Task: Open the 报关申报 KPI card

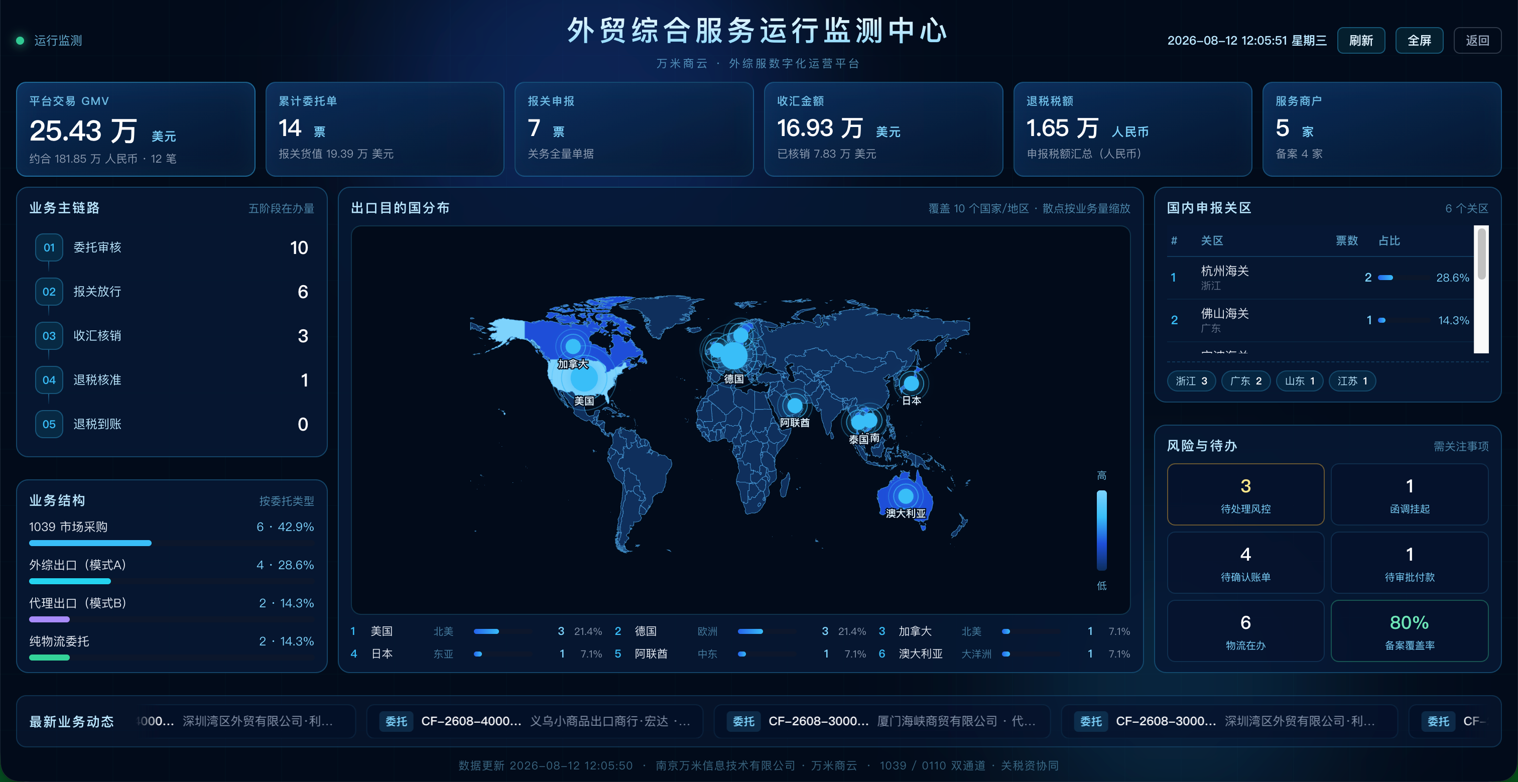Action: tap(634, 129)
